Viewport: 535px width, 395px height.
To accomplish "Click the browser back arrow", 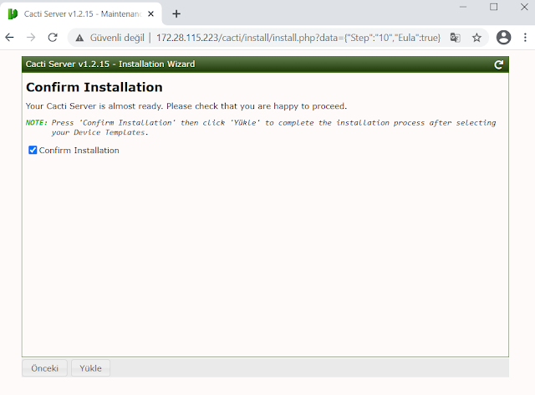I will pyautogui.click(x=9, y=38).
